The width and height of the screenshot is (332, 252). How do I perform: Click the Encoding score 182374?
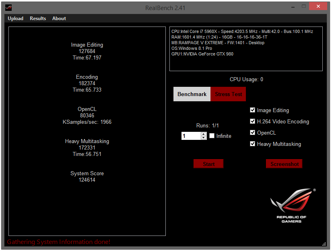[x=87, y=84]
